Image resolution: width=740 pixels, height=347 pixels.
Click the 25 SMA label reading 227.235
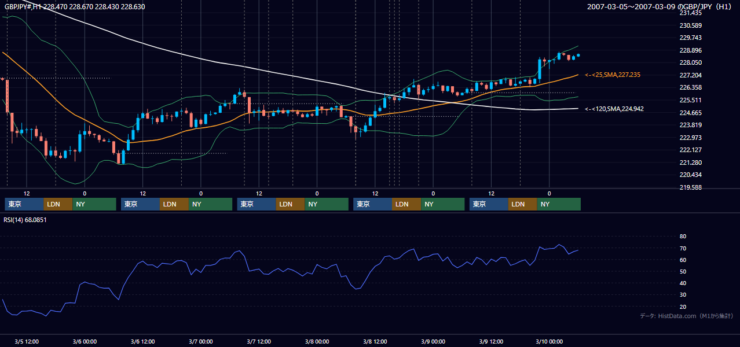(613, 75)
